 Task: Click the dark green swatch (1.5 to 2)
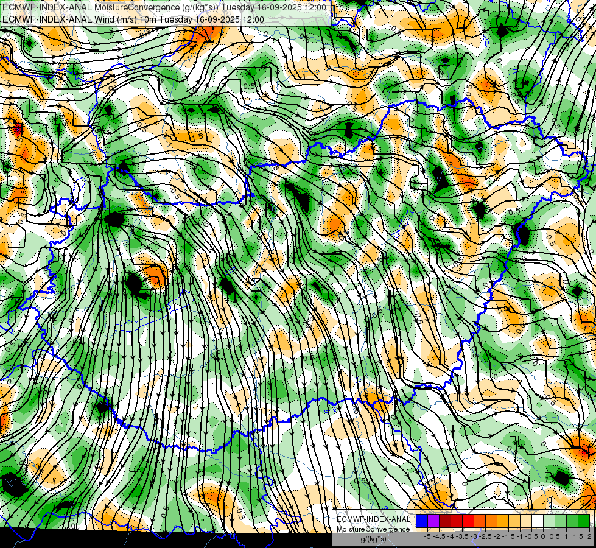584,521
